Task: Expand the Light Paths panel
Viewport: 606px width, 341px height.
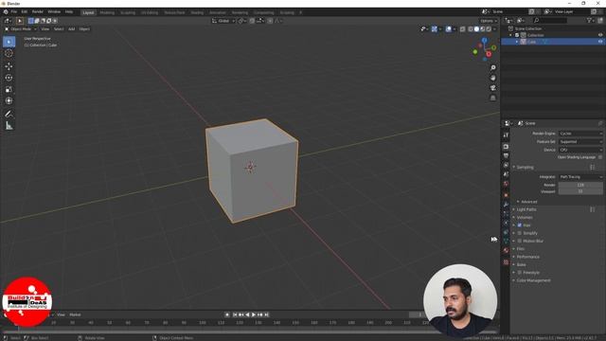Action: click(526, 209)
